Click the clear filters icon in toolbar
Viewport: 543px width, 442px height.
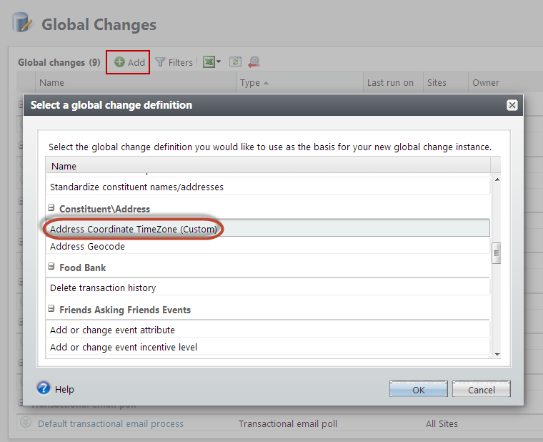[x=254, y=62]
